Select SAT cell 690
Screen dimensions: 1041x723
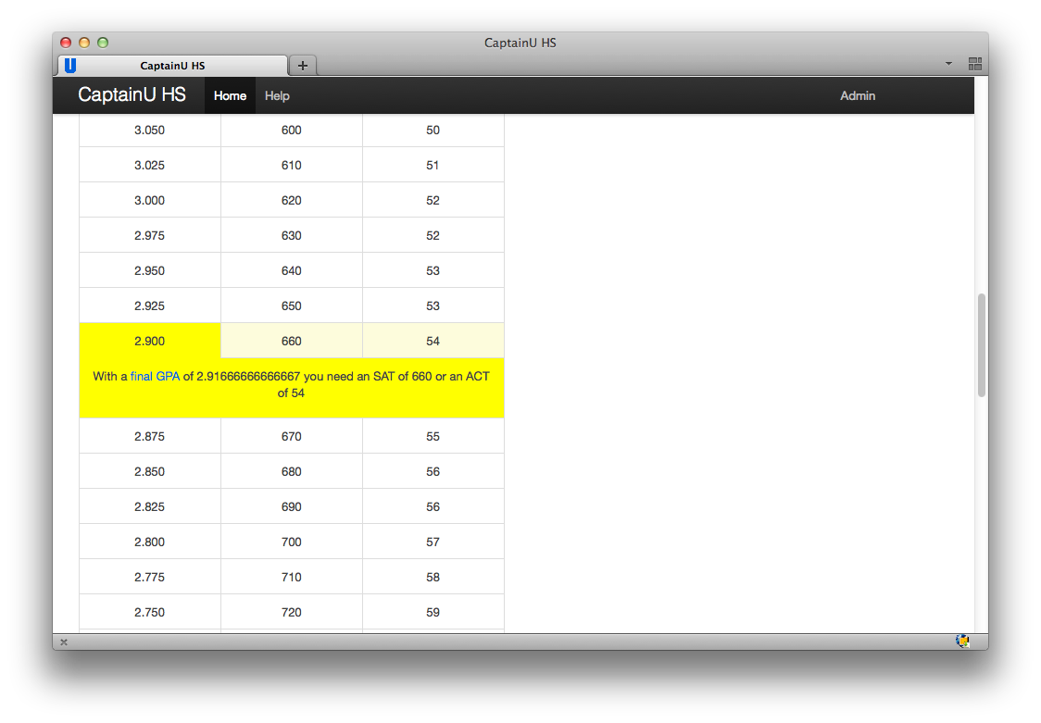[x=292, y=506]
